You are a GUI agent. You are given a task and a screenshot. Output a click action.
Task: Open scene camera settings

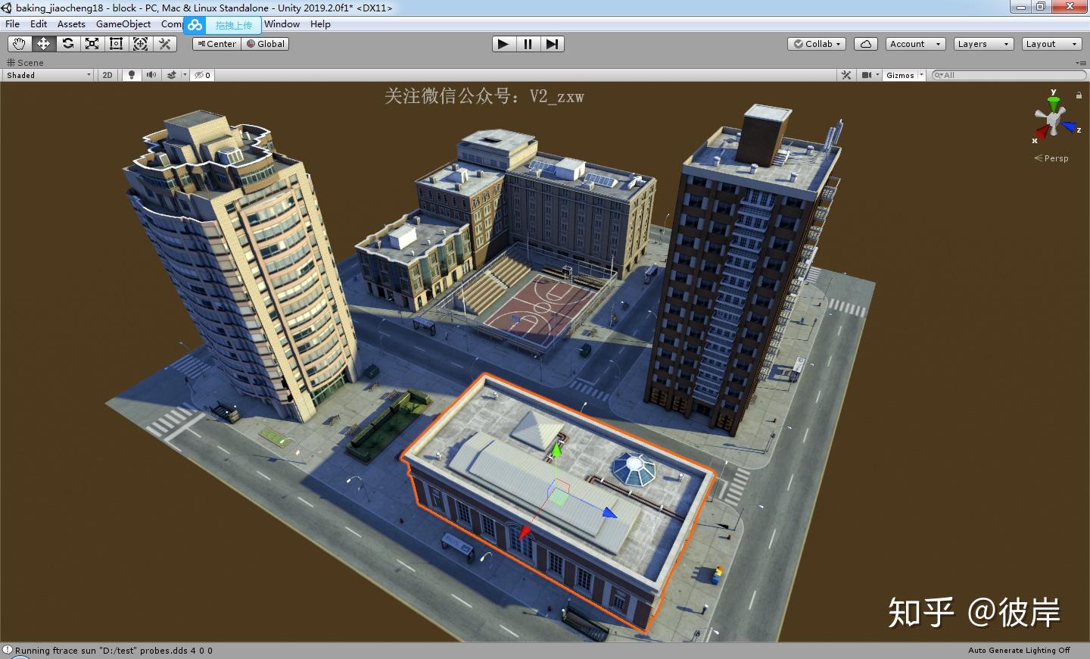point(867,75)
